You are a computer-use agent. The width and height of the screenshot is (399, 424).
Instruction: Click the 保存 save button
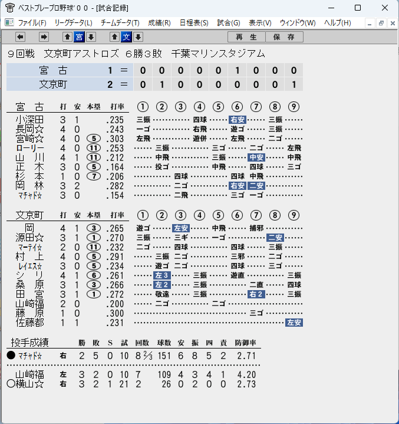click(x=284, y=37)
